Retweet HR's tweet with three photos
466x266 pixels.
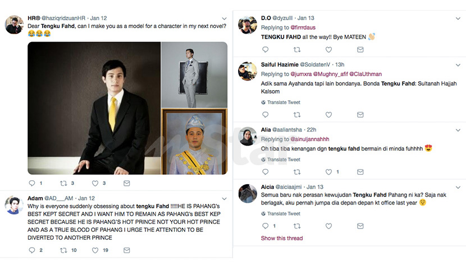tap(63, 183)
